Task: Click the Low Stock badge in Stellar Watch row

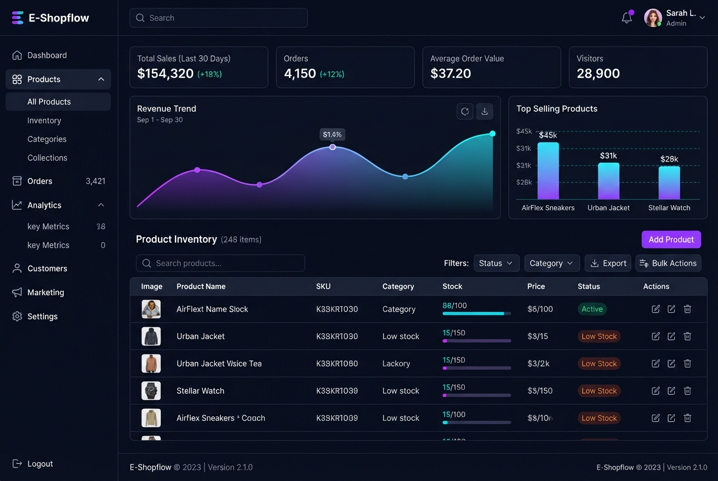Action: point(599,391)
